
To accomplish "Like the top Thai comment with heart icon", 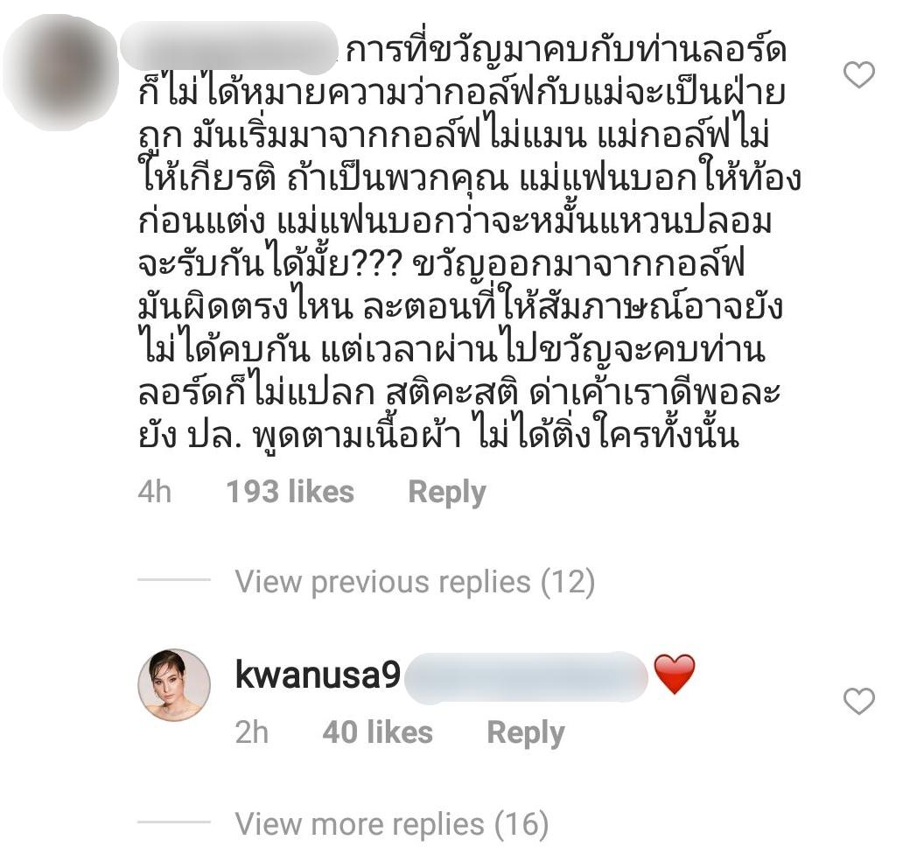I will point(859,75).
